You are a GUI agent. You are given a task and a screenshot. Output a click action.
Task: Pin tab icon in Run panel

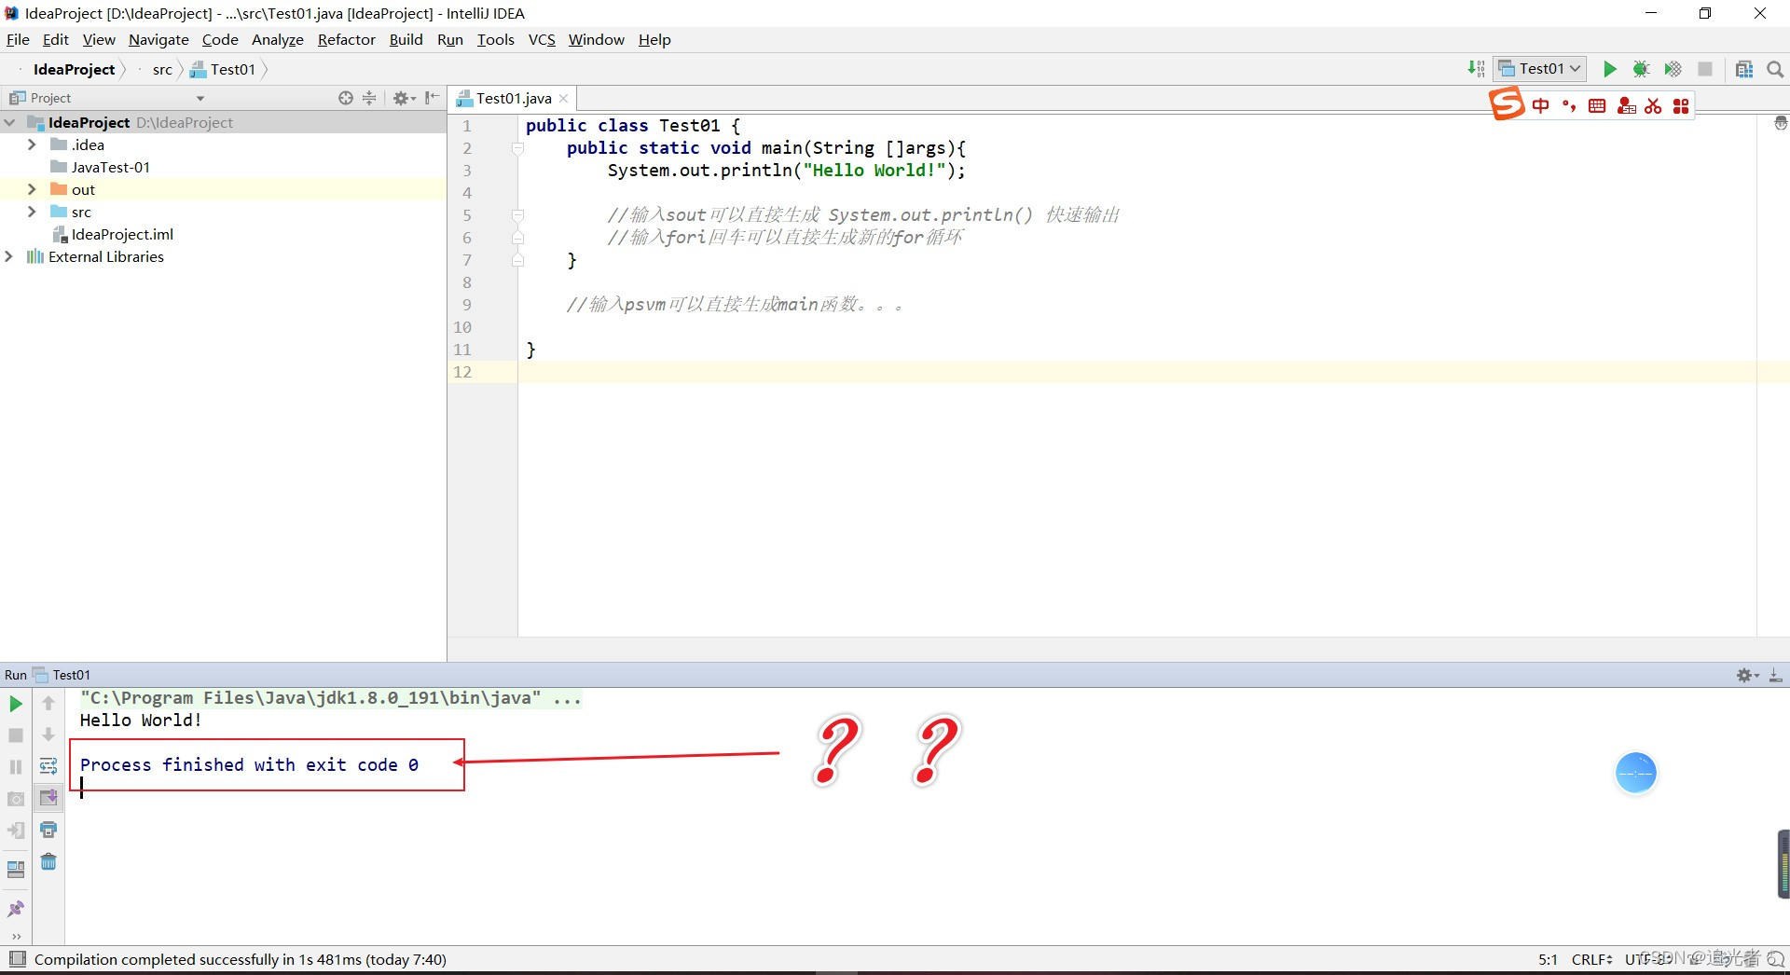(16, 909)
